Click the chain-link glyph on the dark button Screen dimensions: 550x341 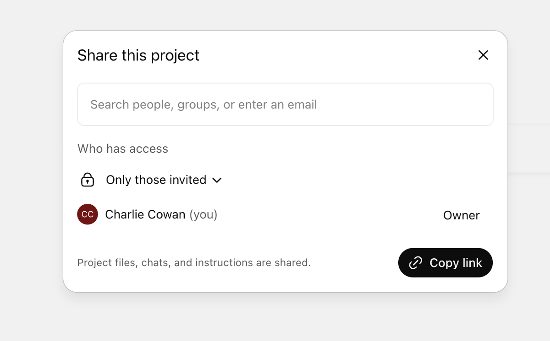(x=415, y=262)
